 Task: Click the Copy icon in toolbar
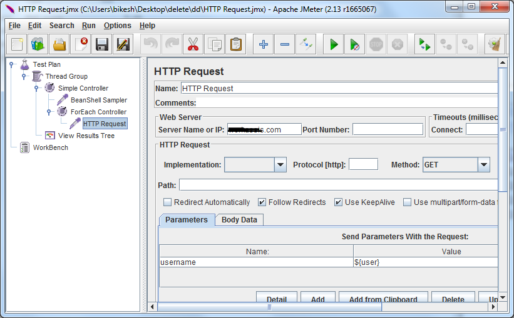(215, 44)
